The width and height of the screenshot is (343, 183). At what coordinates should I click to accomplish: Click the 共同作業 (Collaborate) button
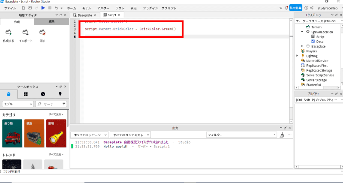pos(295,8)
